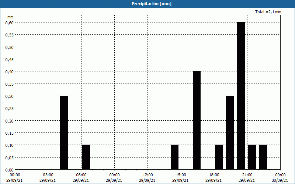Click the 0,50 y-axis label
This screenshot has width=295, height=184.
tap(10, 47)
